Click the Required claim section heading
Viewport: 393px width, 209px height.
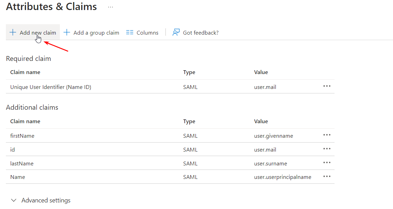point(28,58)
